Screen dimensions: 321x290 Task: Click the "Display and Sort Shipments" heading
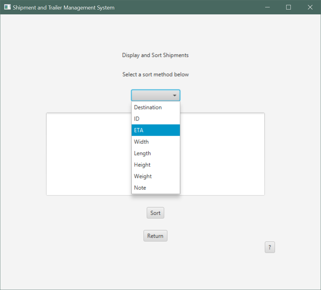(x=155, y=55)
